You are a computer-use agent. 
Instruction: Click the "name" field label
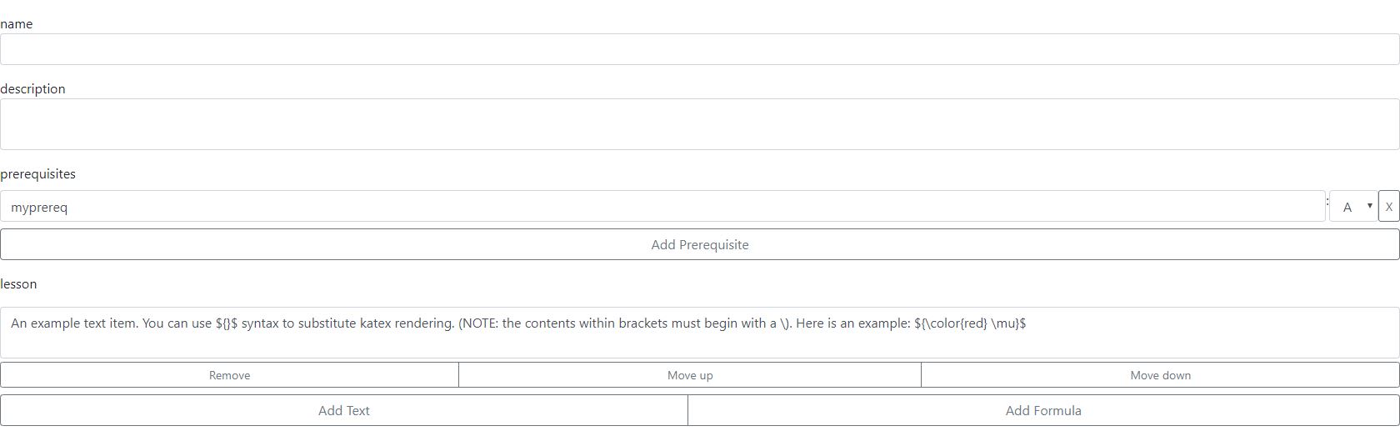(17, 24)
